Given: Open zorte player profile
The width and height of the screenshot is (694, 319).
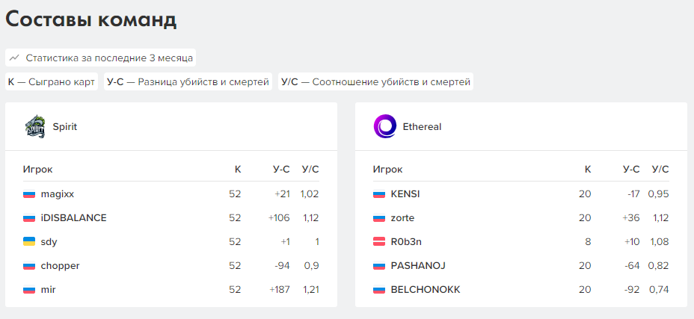Looking at the screenshot, I should click(402, 218).
